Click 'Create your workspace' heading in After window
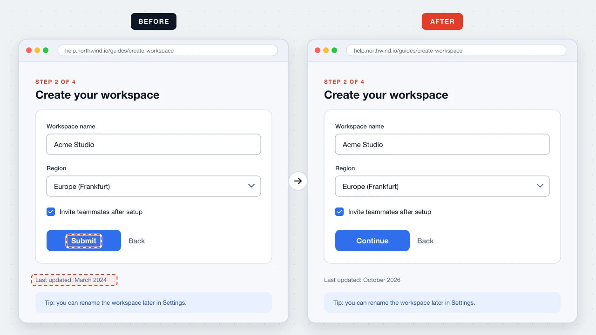The width and height of the screenshot is (596, 335). [386, 95]
